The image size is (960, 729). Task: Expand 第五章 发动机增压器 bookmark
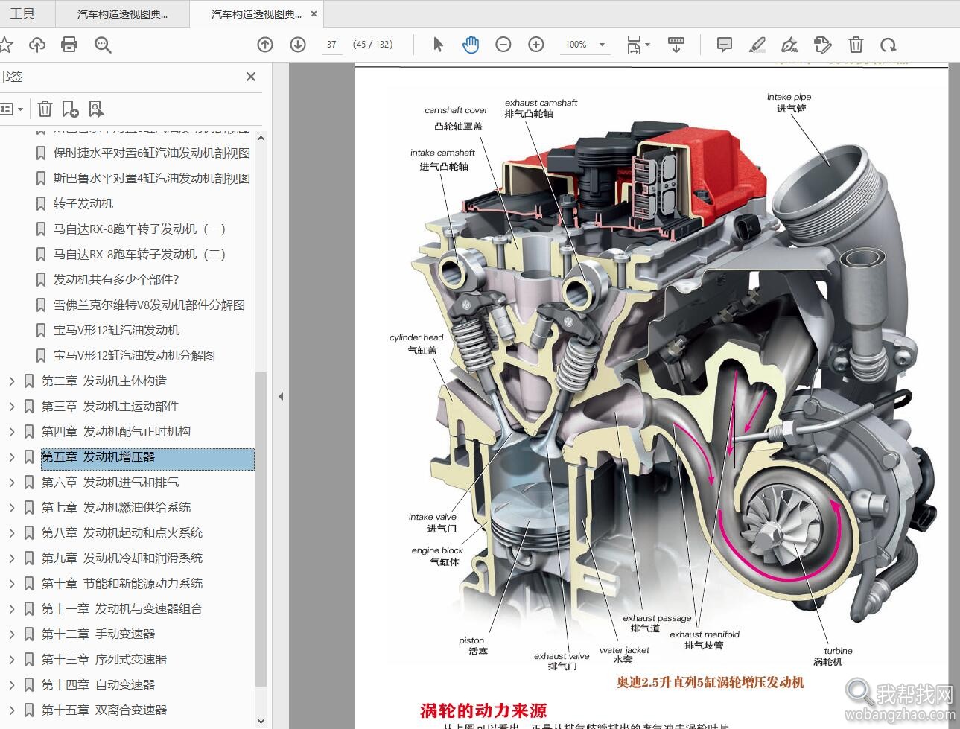pos(11,457)
